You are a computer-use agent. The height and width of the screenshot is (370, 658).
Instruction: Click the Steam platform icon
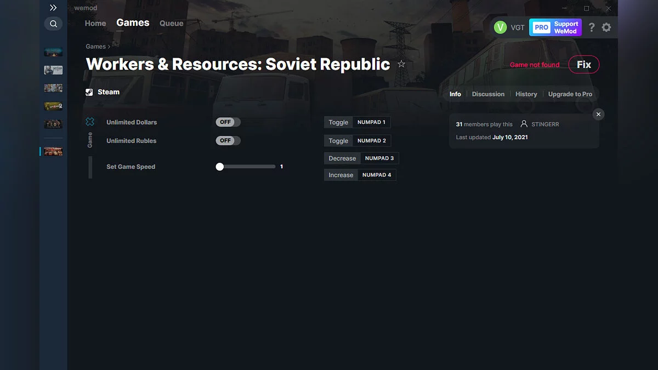[x=89, y=92]
